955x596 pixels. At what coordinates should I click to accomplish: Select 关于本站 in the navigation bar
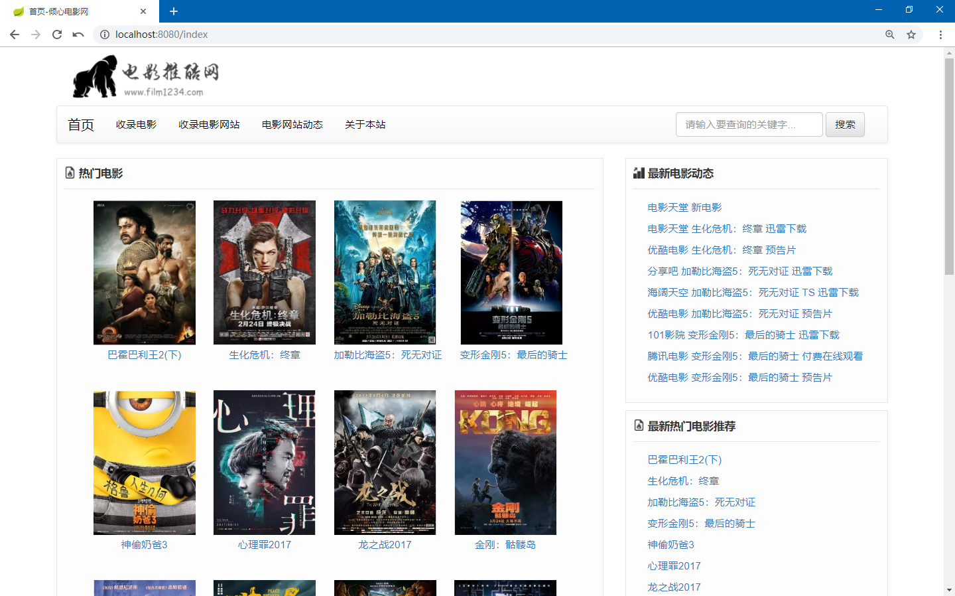[365, 125]
